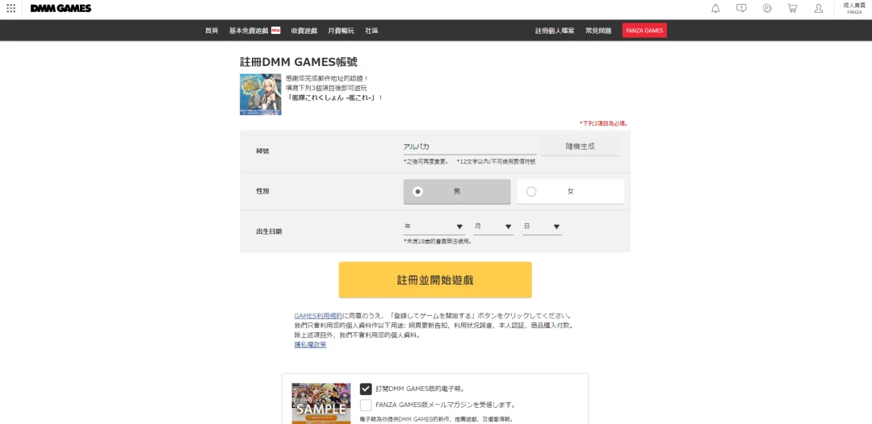872x424 pixels.
Task: Go to 首頁 in navigation bar
Action: (x=212, y=31)
